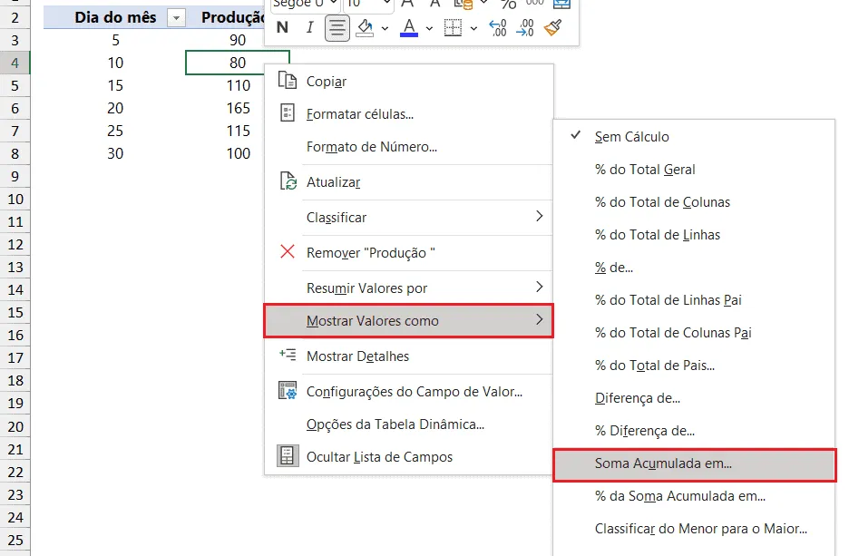The width and height of the screenshot is (849, 556).
Task: Apply the font color A button
Action: click(x=409, y=27)
